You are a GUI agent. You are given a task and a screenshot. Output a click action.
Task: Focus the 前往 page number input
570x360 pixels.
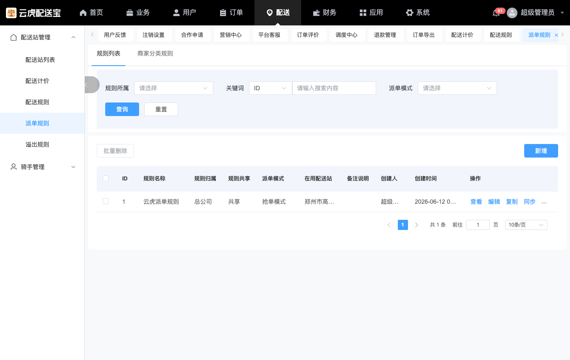(478, 225)
